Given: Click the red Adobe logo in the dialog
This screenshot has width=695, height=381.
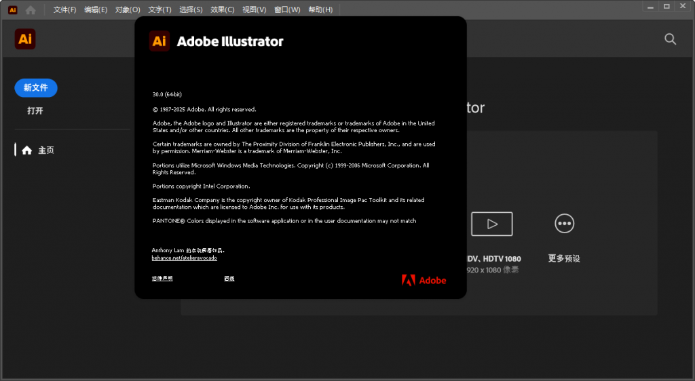Looking at the screenshot, I should click(x=424, y=280).
